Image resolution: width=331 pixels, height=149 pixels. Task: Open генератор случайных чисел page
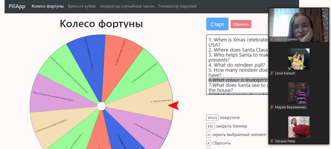point(127,6)
